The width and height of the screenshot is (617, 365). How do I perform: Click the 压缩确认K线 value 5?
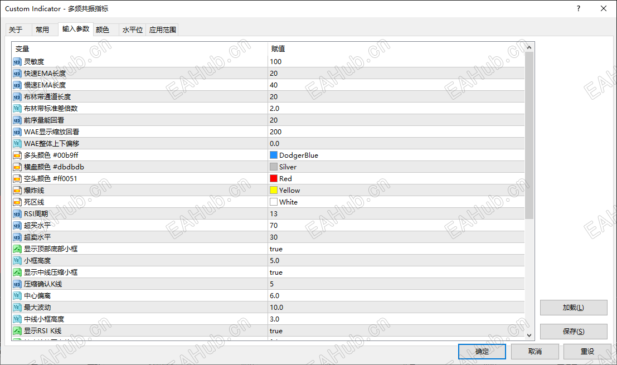coord(272,284)
